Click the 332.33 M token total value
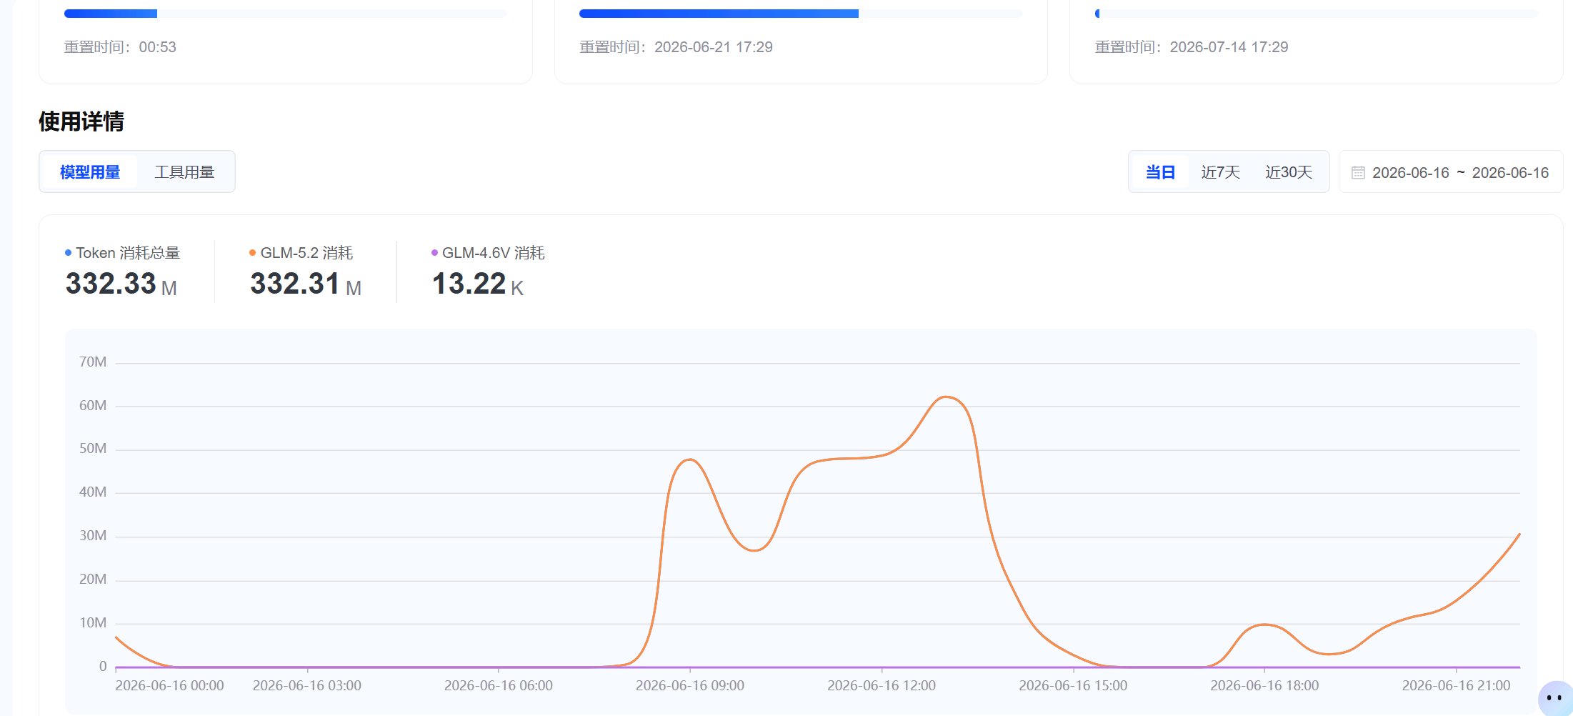This screenshot has height=716, width=1573. pyautogui.click(x=121, y=284)
